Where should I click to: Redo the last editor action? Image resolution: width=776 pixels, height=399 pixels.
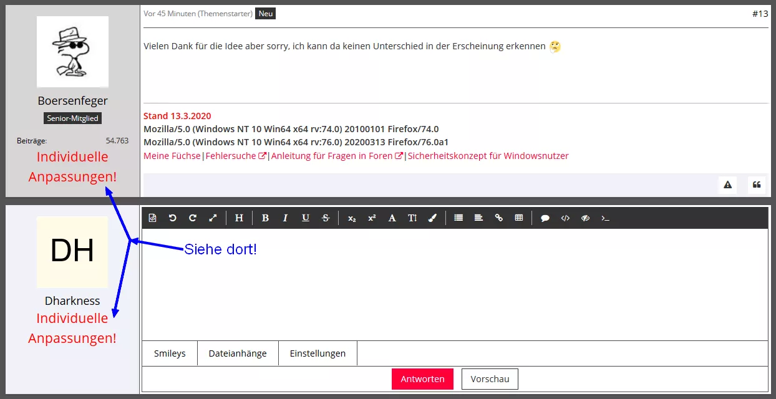pyautogui.click(x=193, y=218)
